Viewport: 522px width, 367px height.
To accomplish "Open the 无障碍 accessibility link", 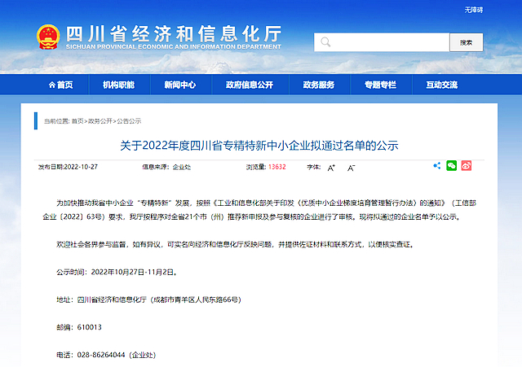I will point(473,10).
